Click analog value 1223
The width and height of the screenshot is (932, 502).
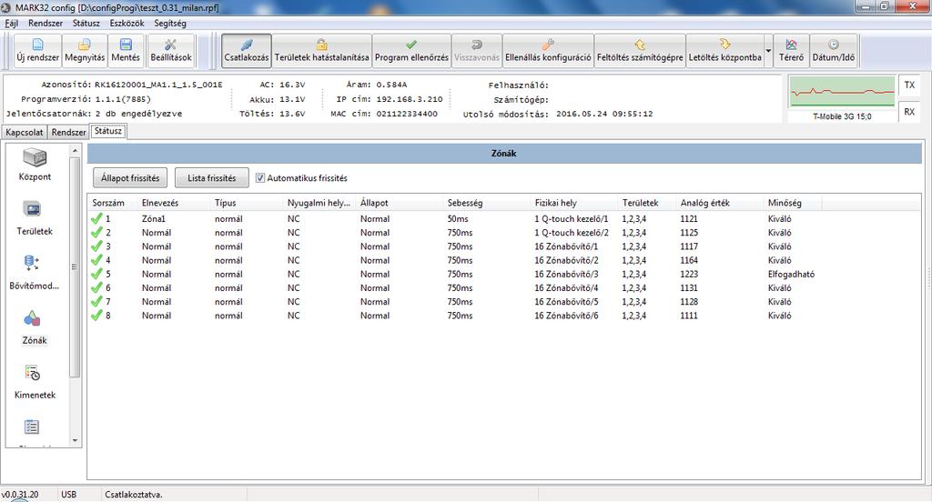click(x=689, y=274)
